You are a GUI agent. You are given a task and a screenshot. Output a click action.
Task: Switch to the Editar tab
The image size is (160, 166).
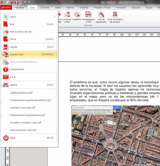tap(58, 8)
